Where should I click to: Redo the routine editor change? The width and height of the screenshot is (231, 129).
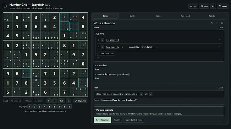[x=217, y=23]
